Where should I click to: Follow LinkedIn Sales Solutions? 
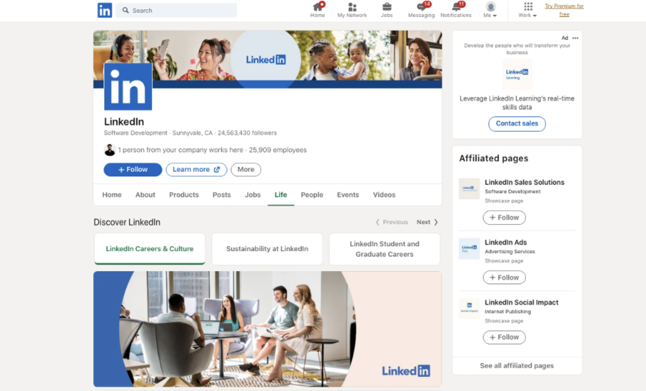click(x=504, y=218)
